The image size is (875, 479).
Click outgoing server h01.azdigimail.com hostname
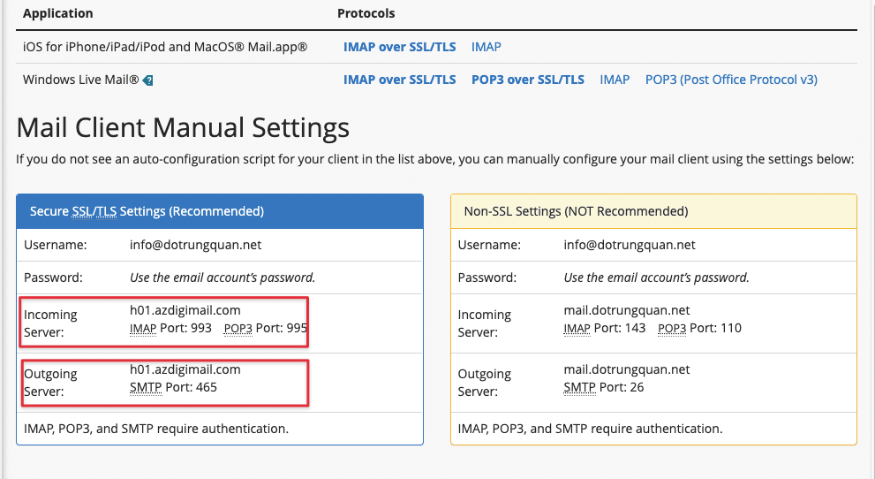[x=185, y=369]
